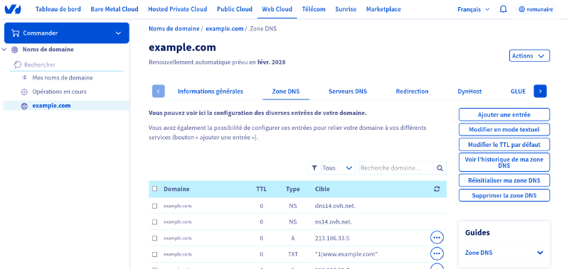Open the Bare Metal Cloud menu

[x=115, y=9]
